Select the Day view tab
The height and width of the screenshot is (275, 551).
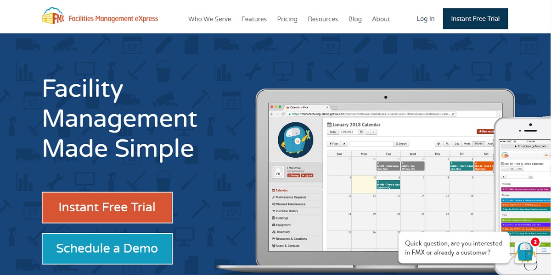pos(457,143)
